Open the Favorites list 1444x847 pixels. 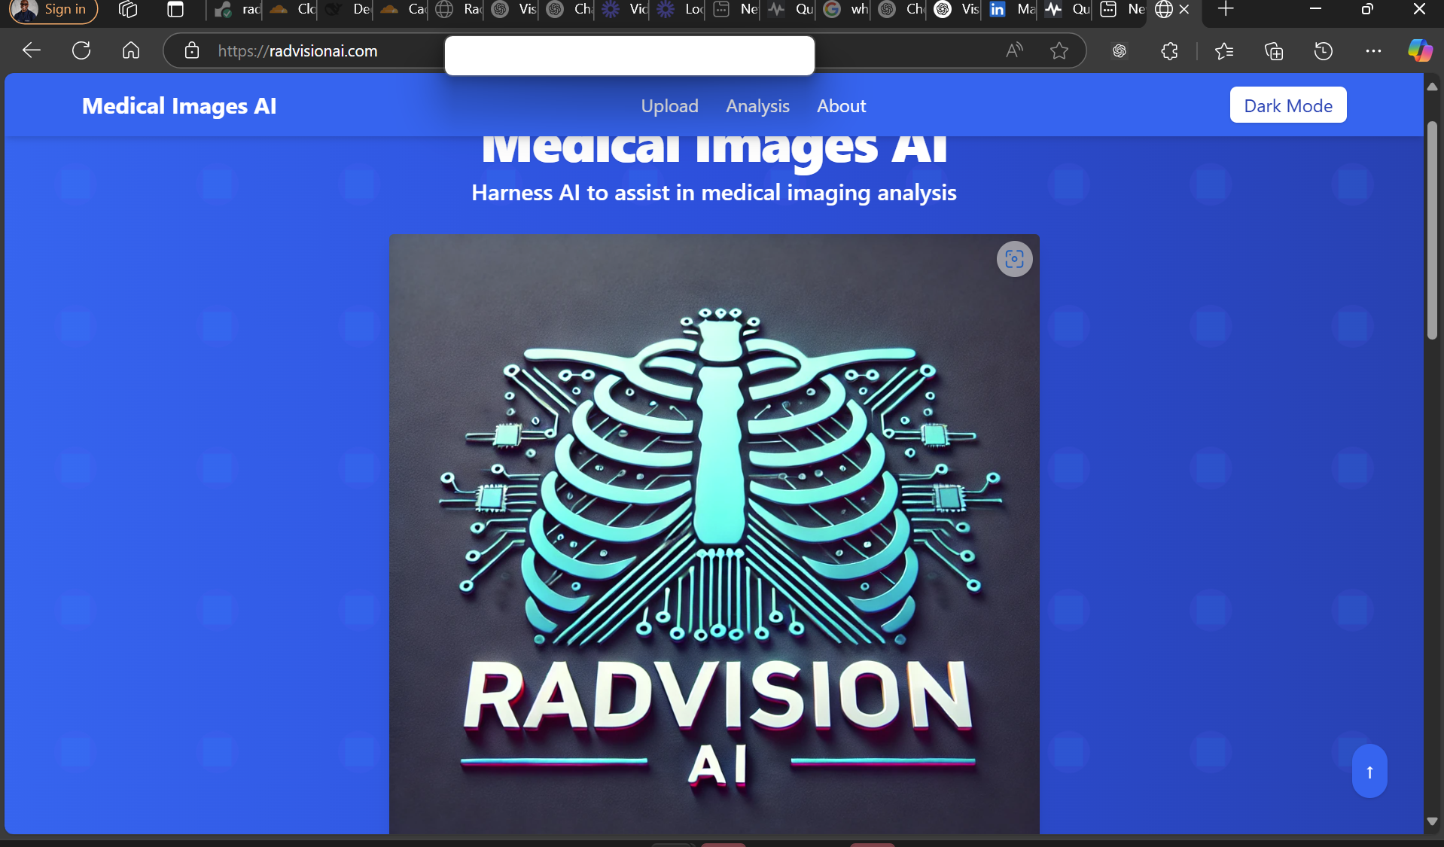pos(1224,50)
